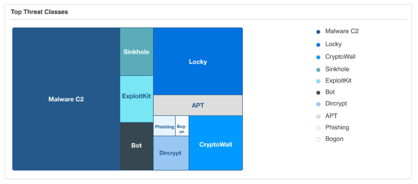The image size is (418, 184).
Task: Select the Sinkhole treemap tile
Action: point(136,52)
